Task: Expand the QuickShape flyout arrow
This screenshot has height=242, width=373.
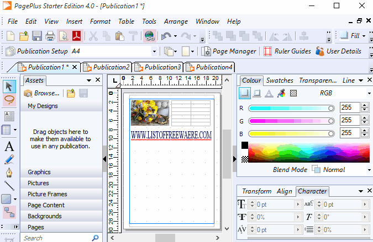Action: [15, 199]
